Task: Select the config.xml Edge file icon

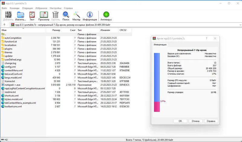Action: pyautogui.click(x=3, y=67)
